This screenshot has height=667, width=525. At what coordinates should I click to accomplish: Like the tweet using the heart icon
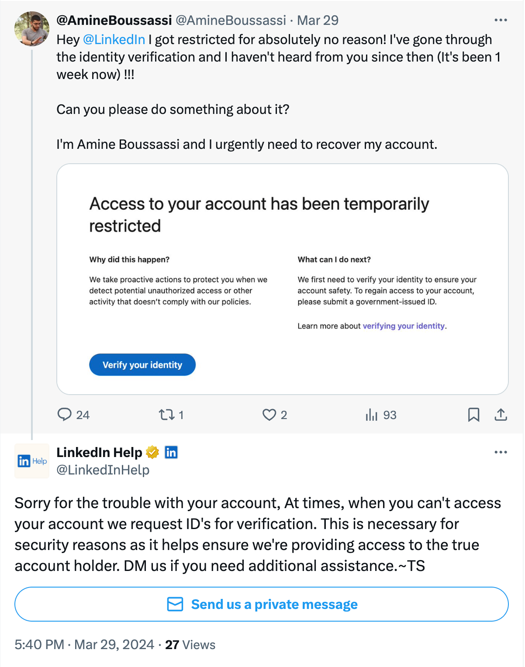point(269,414)
